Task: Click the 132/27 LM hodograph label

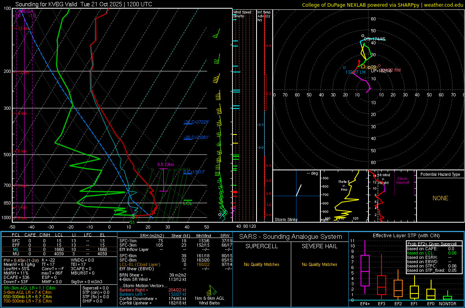Action: pos(355,72)
